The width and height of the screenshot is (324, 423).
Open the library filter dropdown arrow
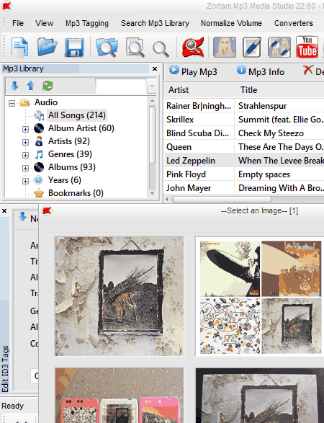(x=152, y=86)
